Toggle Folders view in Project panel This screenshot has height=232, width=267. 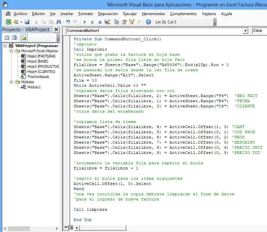coord(24,38)
